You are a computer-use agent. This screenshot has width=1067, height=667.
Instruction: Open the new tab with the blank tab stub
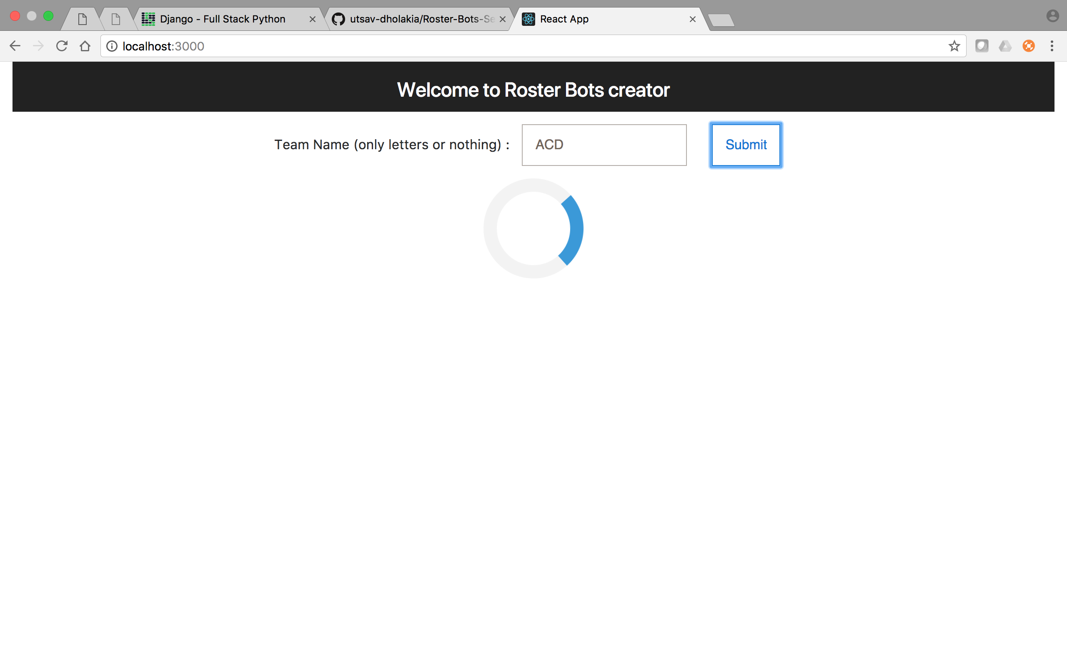tap(722, 20)
